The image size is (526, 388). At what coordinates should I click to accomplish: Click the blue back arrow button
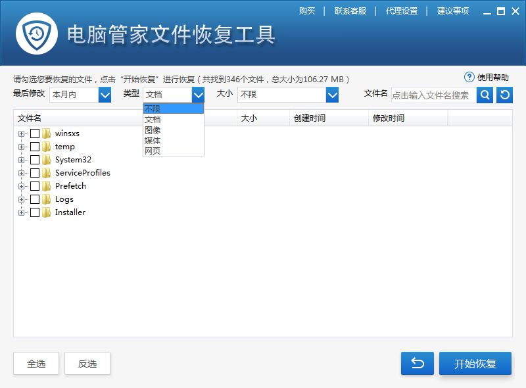click(x=418, y=363)
